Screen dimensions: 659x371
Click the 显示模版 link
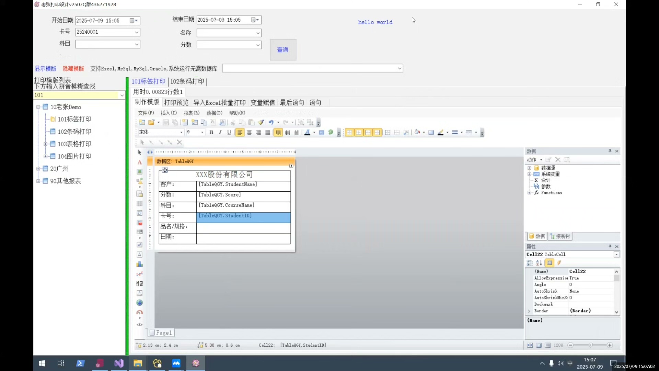click(45, 69)
